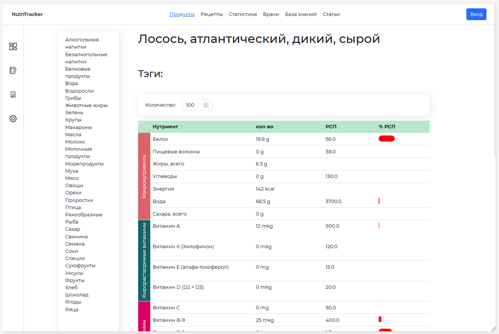Open База знаний in the top menu
The width and height of the screenshot is (499, 334).
pos(301,14)
